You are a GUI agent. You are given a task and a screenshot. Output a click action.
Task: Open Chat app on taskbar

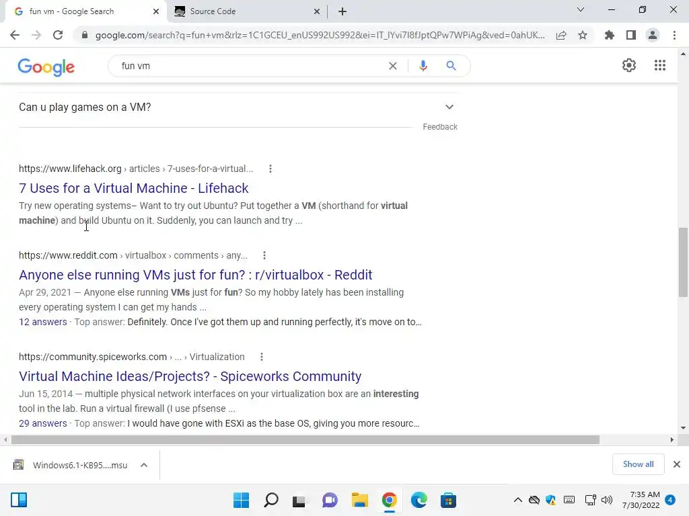tap(330, 500)
